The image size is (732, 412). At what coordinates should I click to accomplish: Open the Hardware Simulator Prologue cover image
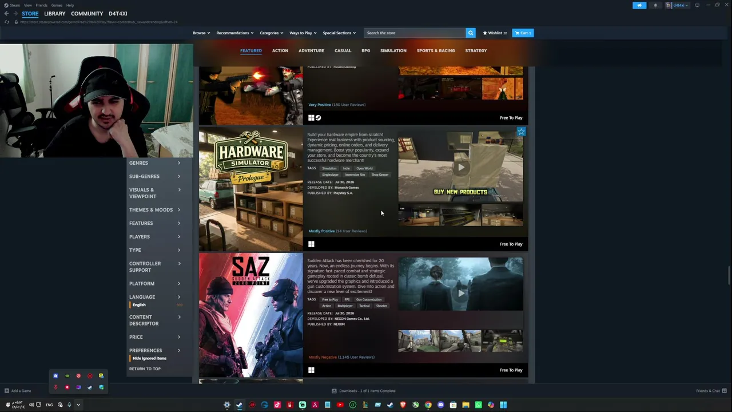point(250,189)
